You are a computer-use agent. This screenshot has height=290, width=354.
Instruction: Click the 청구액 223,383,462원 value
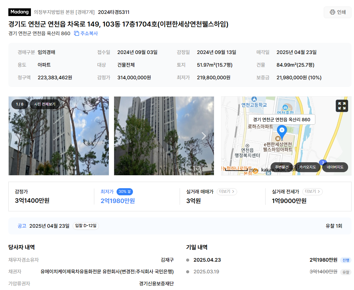[55, 77]
